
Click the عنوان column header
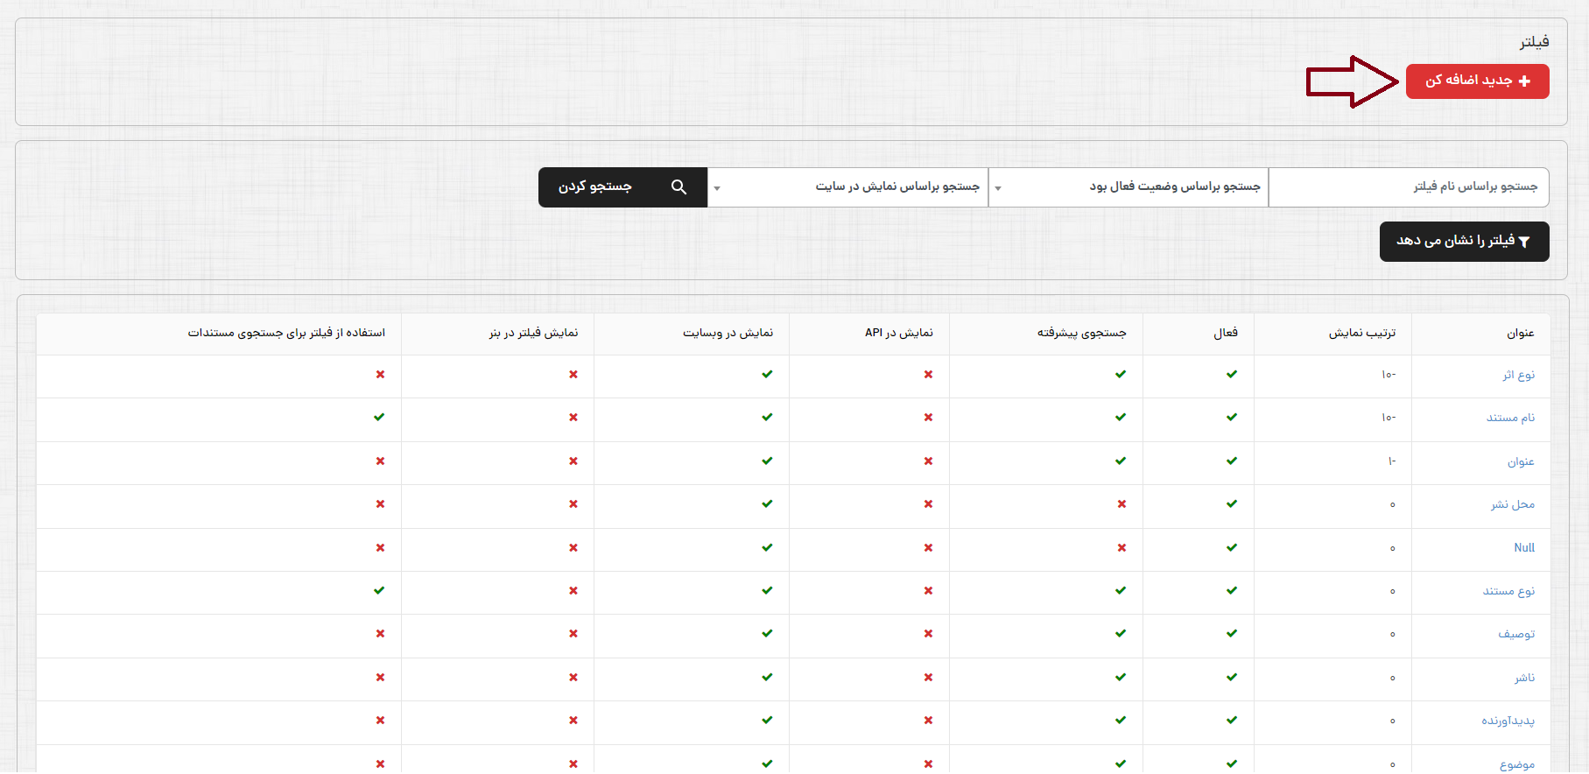[x=1520, y=334]
